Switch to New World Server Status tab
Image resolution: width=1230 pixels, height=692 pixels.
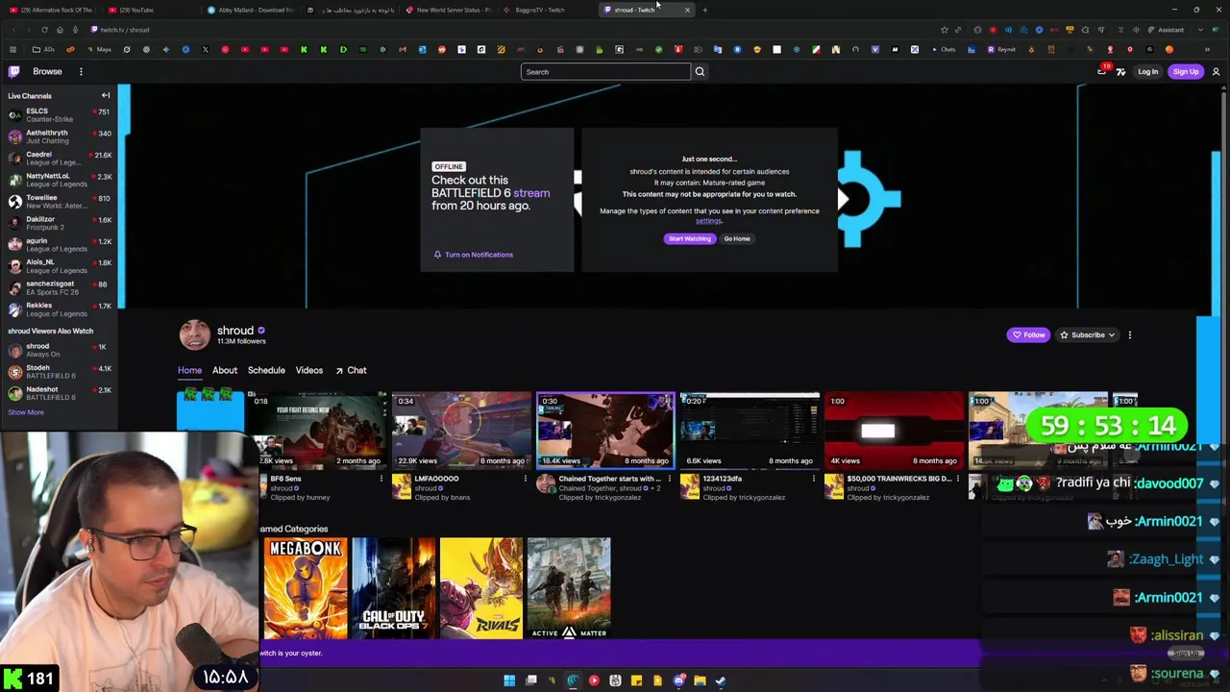(449, 10)
